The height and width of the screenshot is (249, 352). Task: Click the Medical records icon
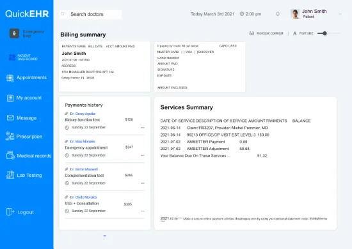(x=10, y=155)
